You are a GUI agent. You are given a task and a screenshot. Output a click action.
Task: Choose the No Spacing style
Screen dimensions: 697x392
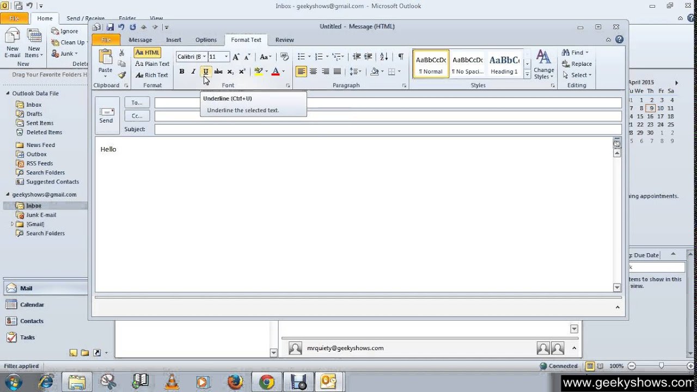(467, 64)
